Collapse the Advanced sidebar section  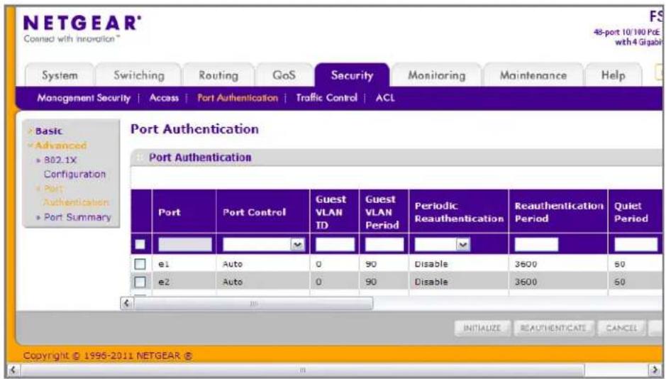click(x=60, y=145)
